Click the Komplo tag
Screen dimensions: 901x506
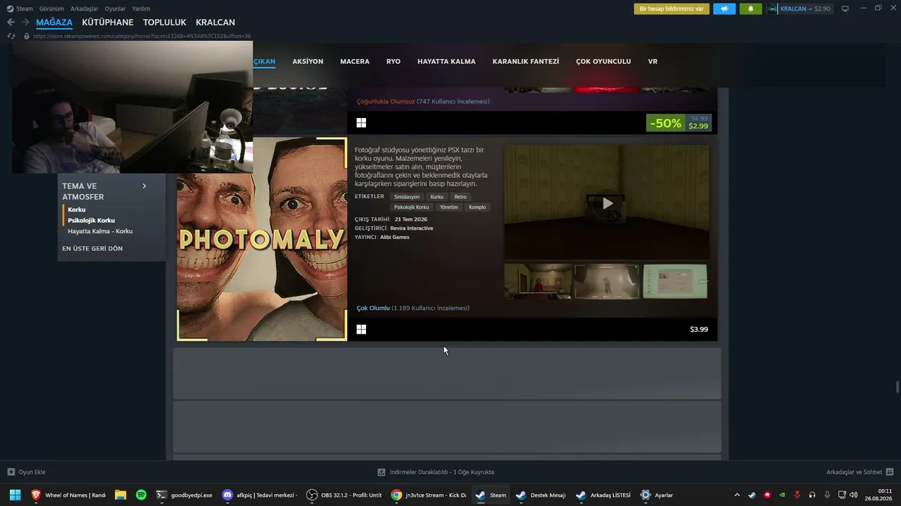click(477, 207)
